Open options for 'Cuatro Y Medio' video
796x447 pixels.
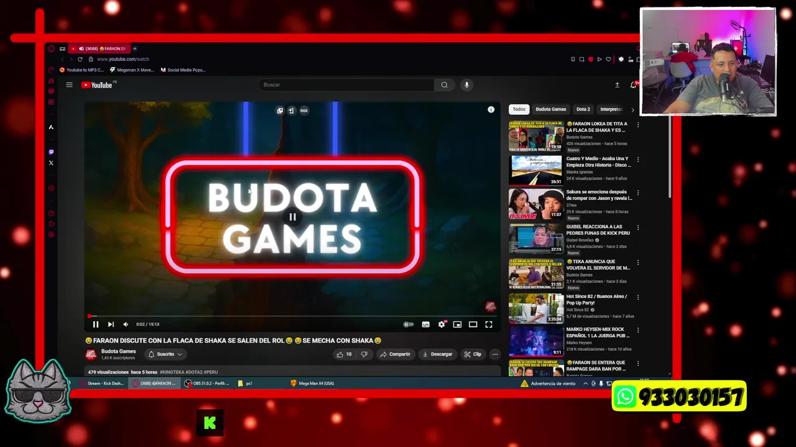637,159
